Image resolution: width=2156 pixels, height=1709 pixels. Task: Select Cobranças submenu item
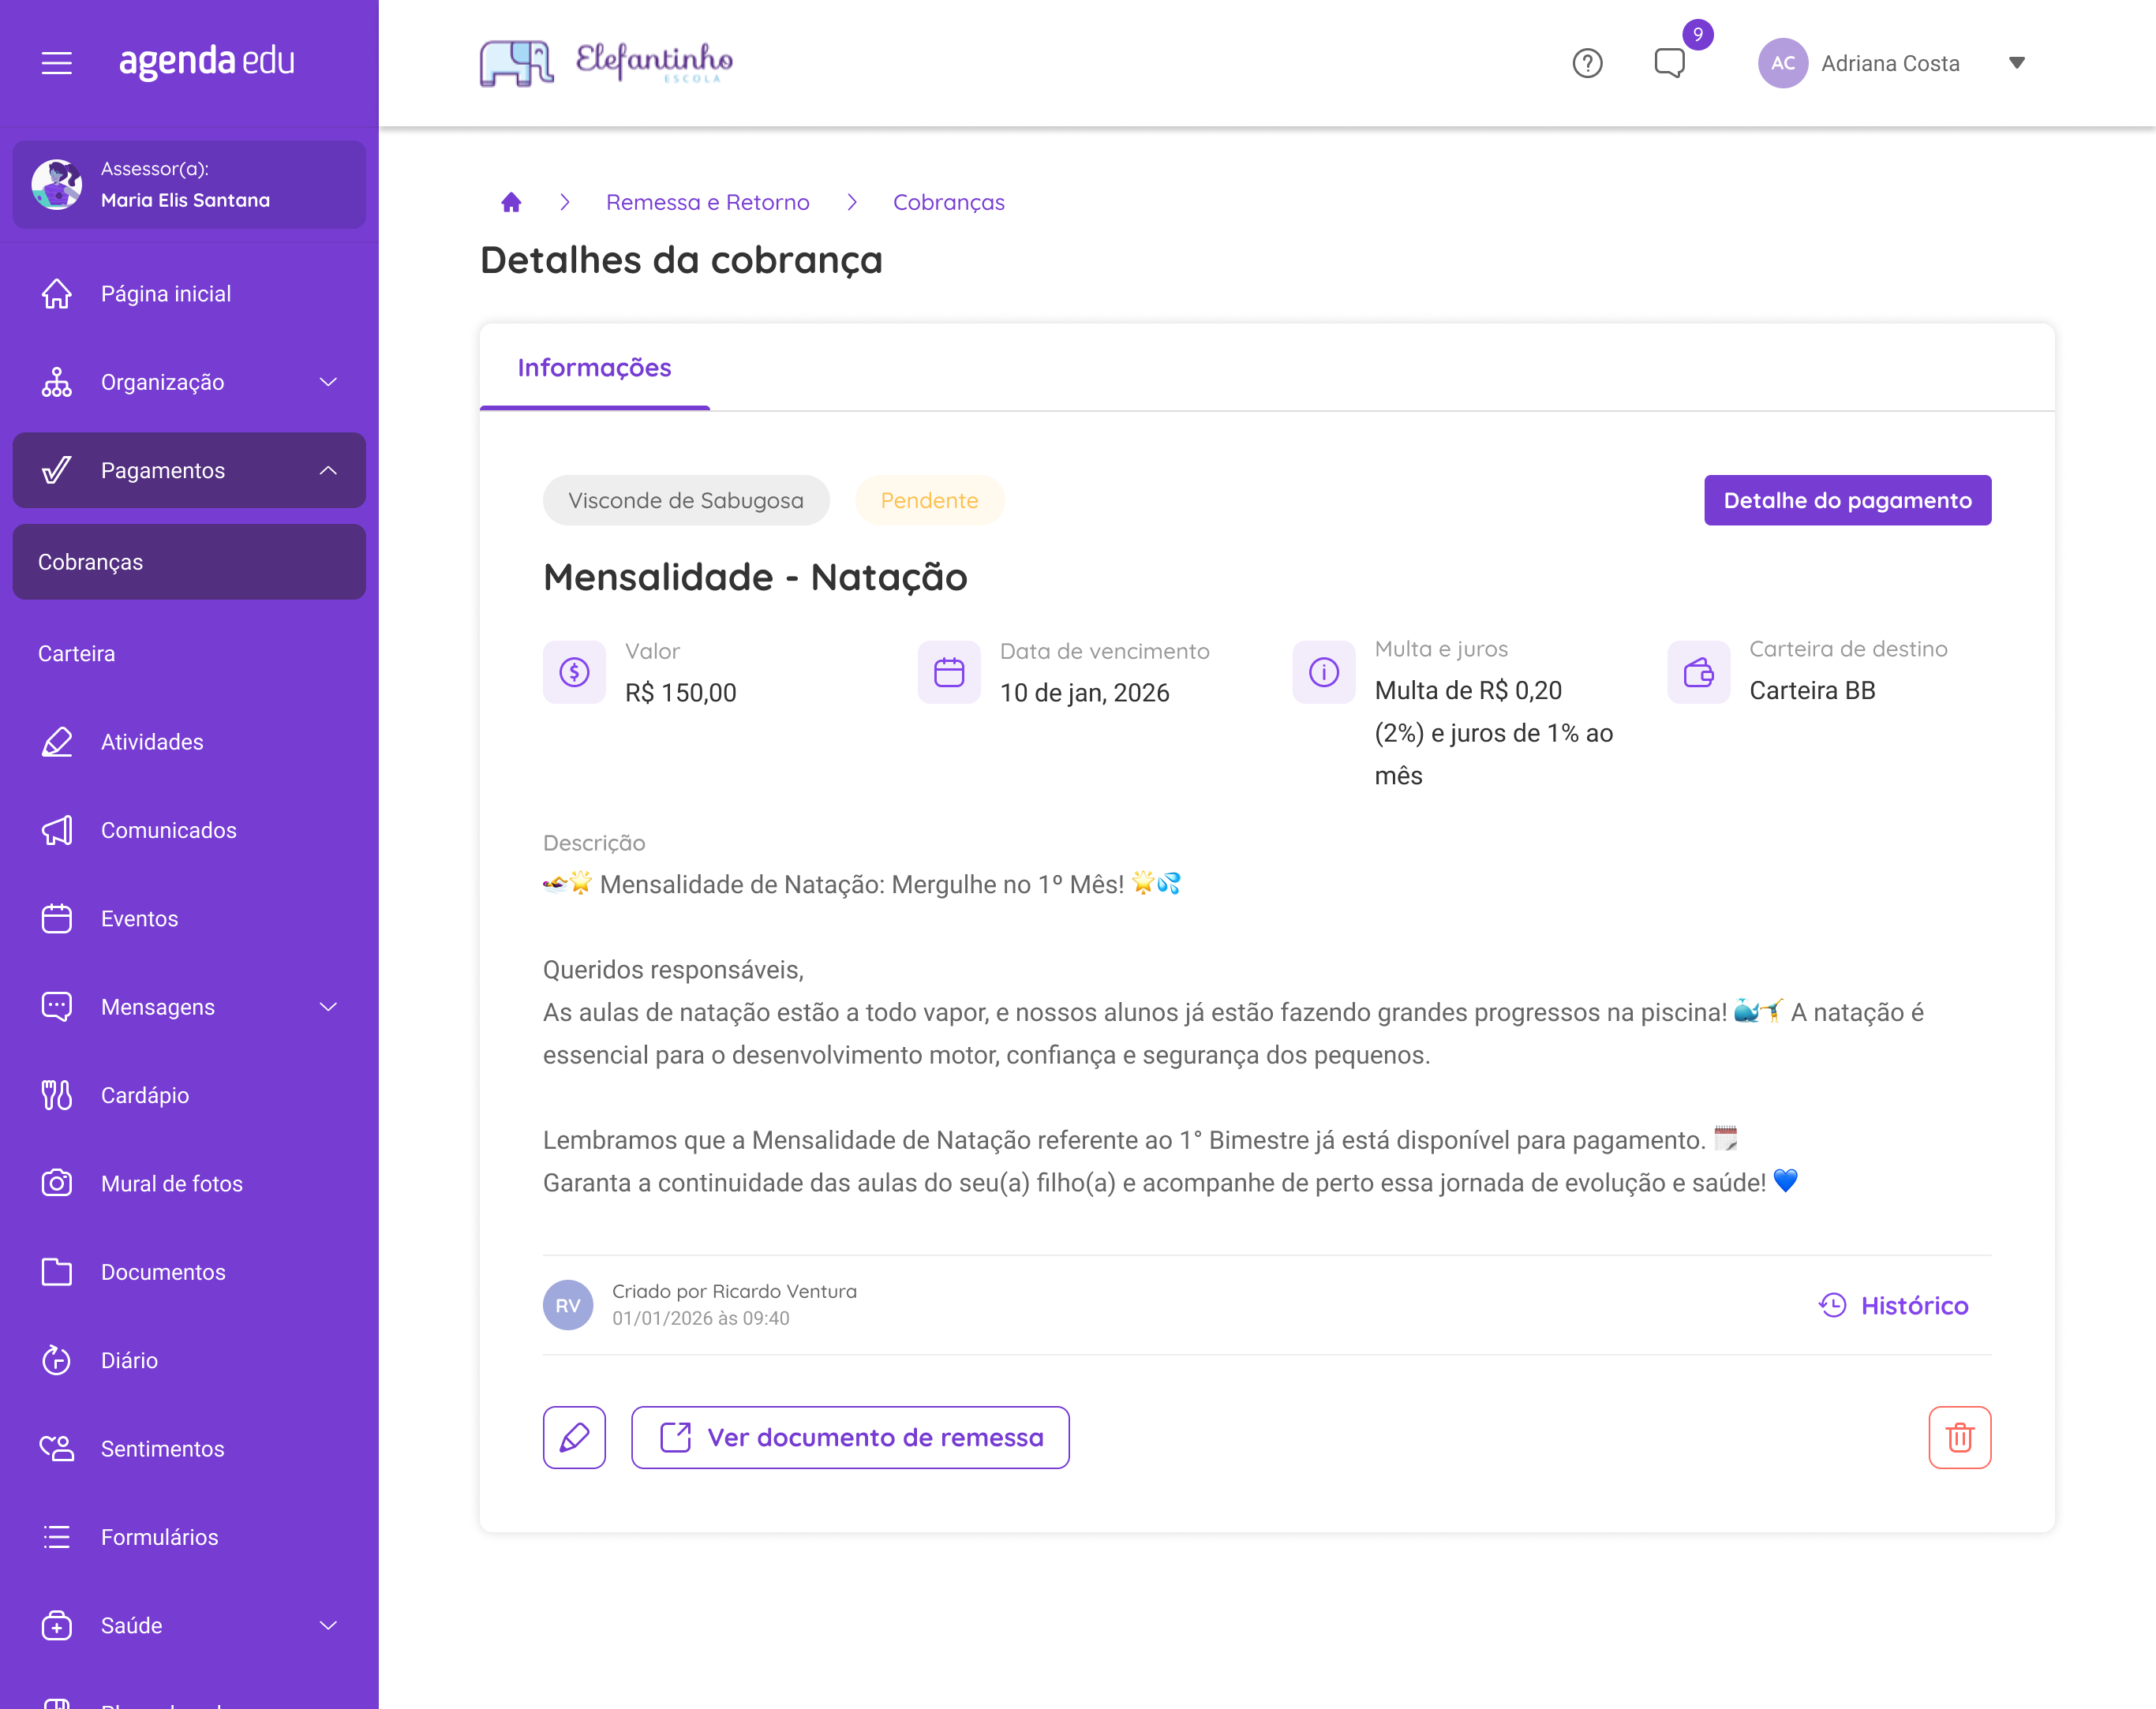(189, 562)
